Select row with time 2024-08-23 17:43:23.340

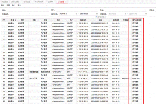click(71, 59)
